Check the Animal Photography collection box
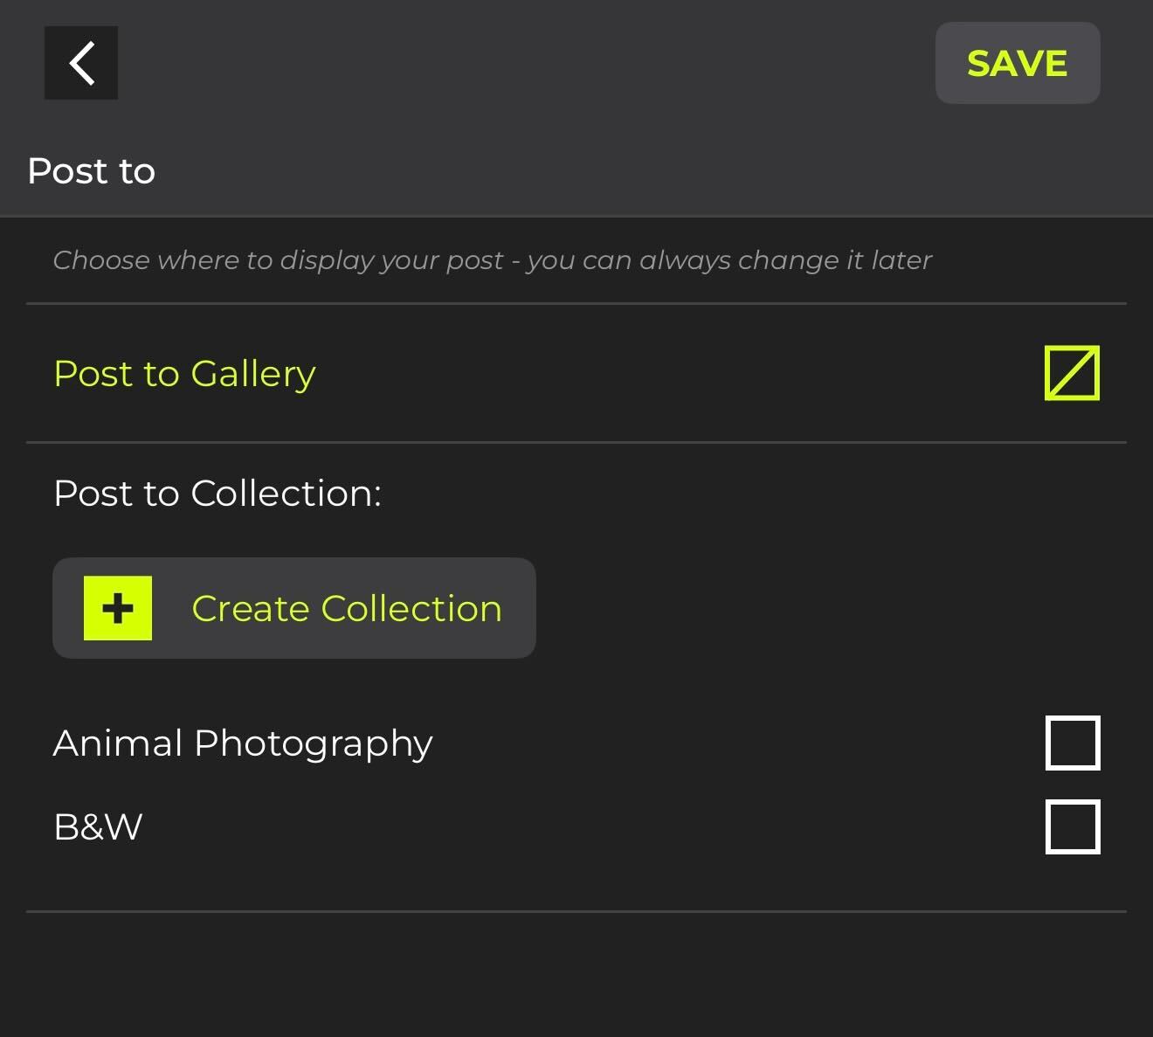The height and width of the screenshot is (1037, 1153). tap(1073, 743)
